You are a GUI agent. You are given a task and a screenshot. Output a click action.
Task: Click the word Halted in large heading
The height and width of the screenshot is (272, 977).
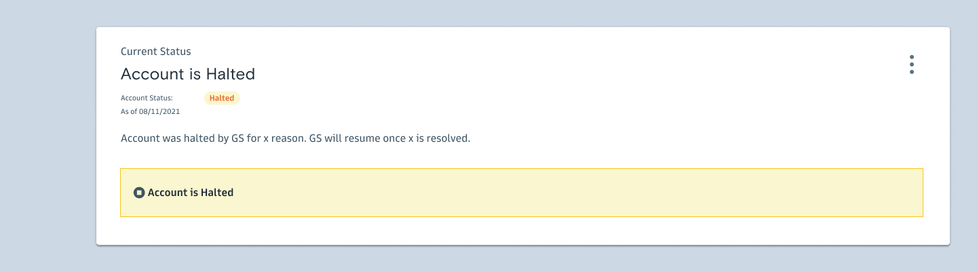pyautogui.click(x=232, y=74)
